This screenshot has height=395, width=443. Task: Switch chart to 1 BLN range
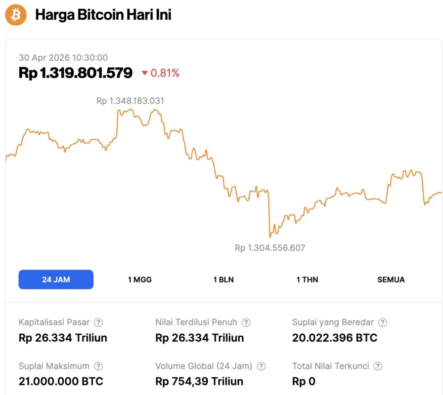tap(223, 279)
